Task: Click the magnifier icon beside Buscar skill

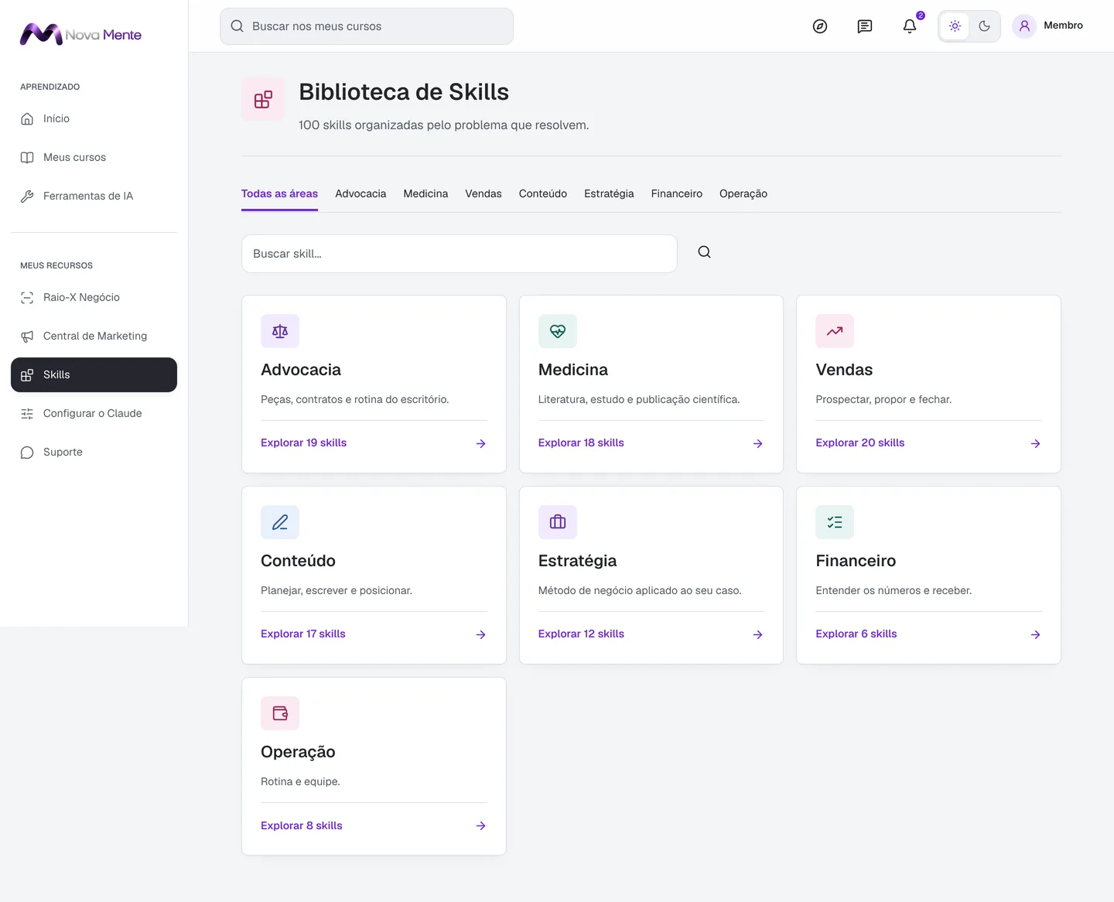Action: [704, 252]
